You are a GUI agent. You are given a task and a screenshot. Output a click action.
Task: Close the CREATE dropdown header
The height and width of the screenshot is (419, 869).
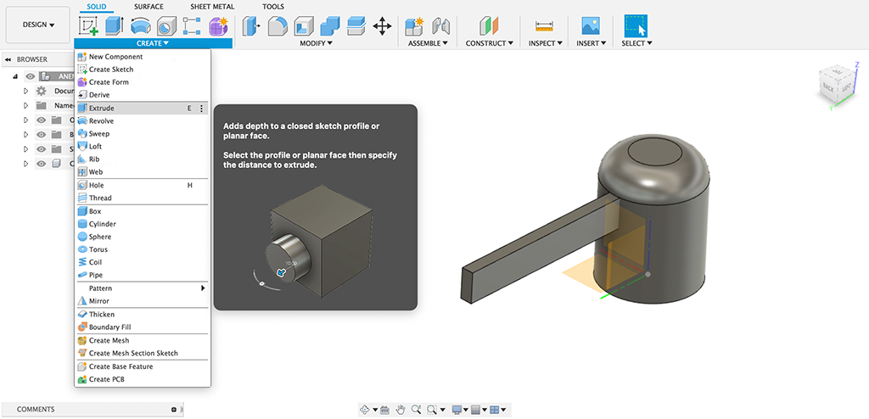pos(153,43)
